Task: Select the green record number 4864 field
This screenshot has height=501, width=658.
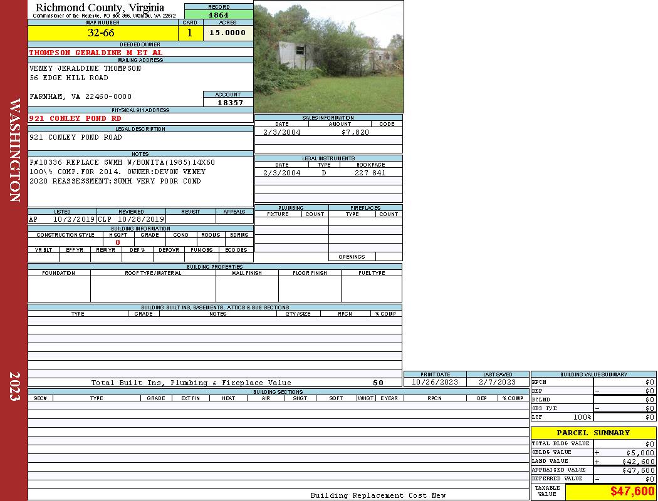Action: click(219, 15)
